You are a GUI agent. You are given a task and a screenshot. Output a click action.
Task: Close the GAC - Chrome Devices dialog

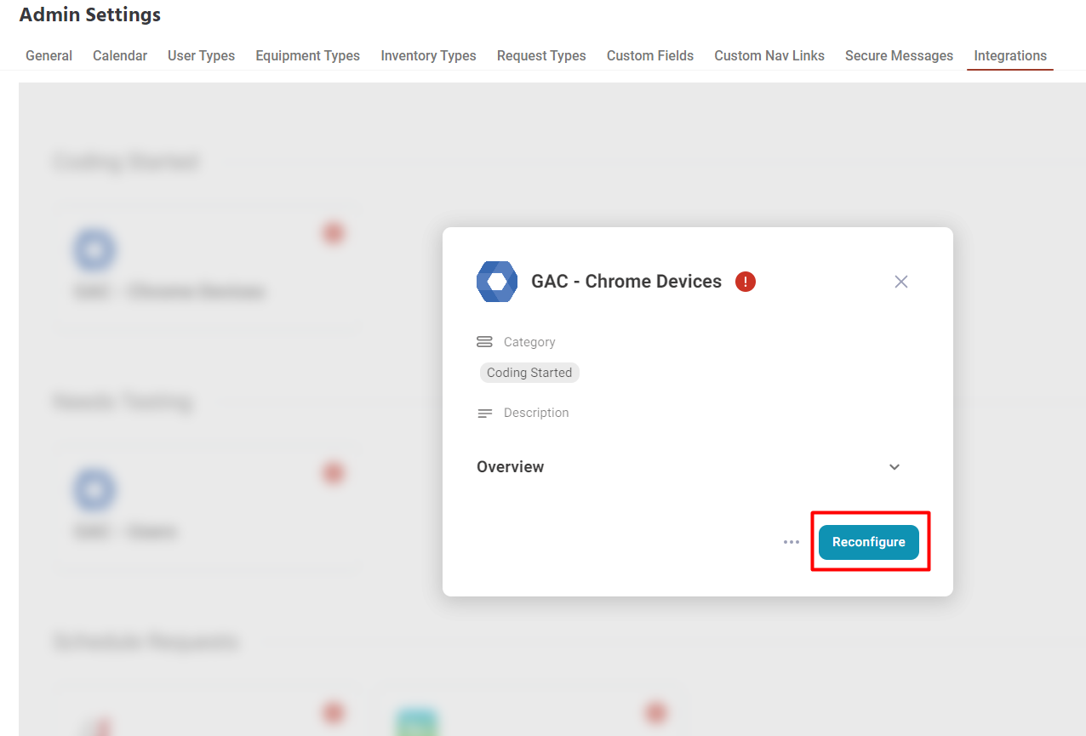901,282
